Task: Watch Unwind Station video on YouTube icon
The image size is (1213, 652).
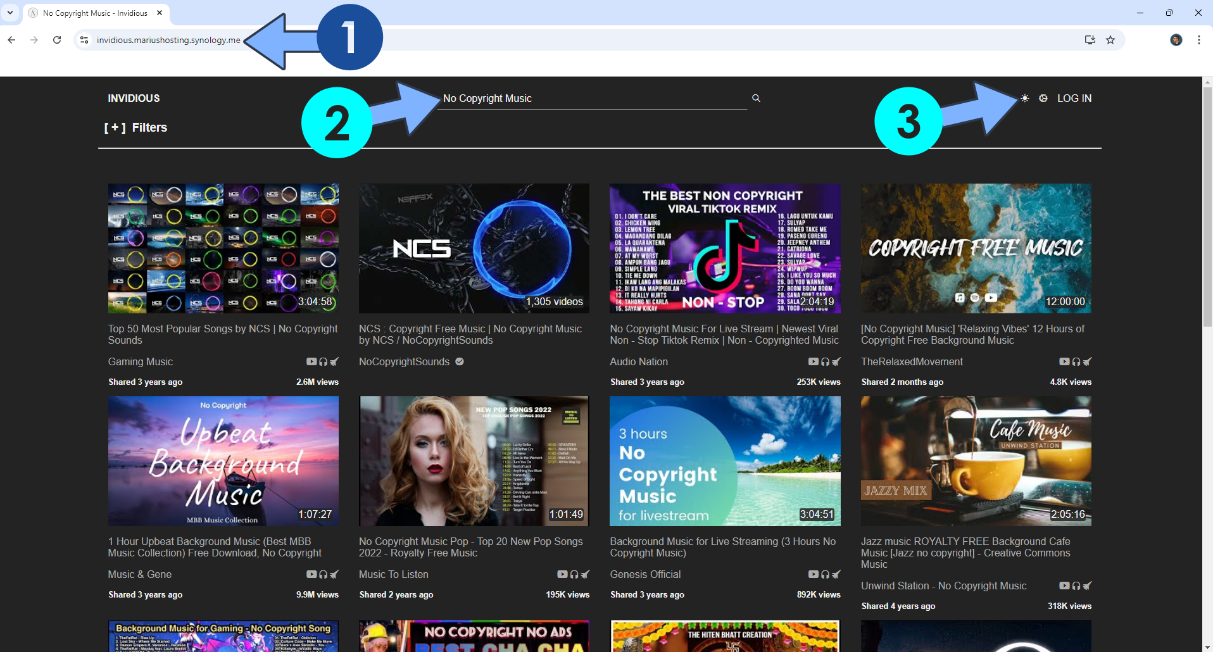Action: click(1064, 586)
